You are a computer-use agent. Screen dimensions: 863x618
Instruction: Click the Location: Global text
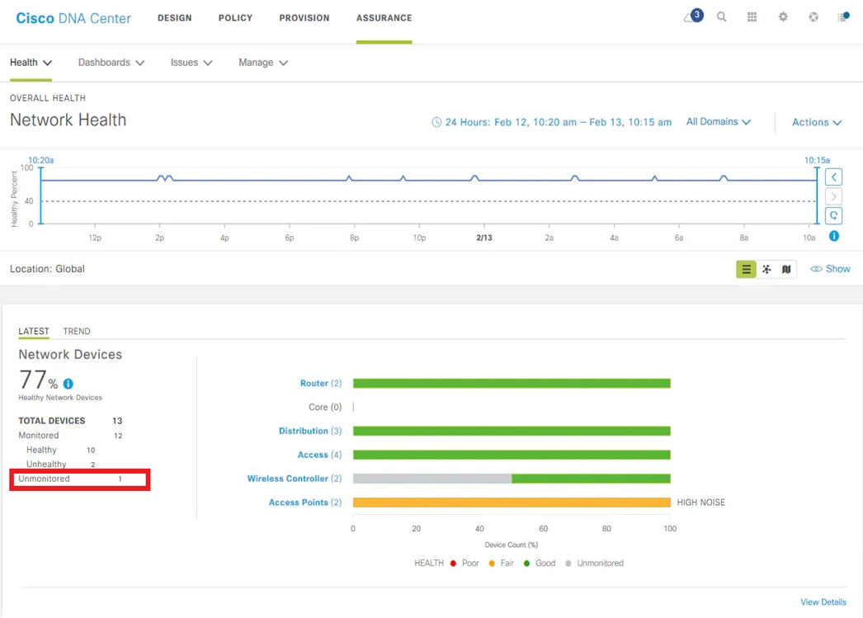tap(47, 269)
